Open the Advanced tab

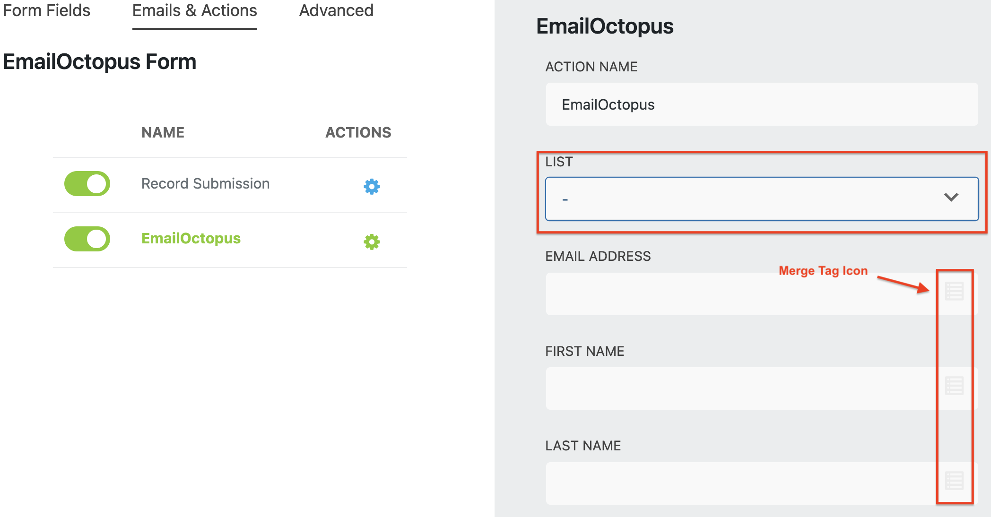click(336, 10)
